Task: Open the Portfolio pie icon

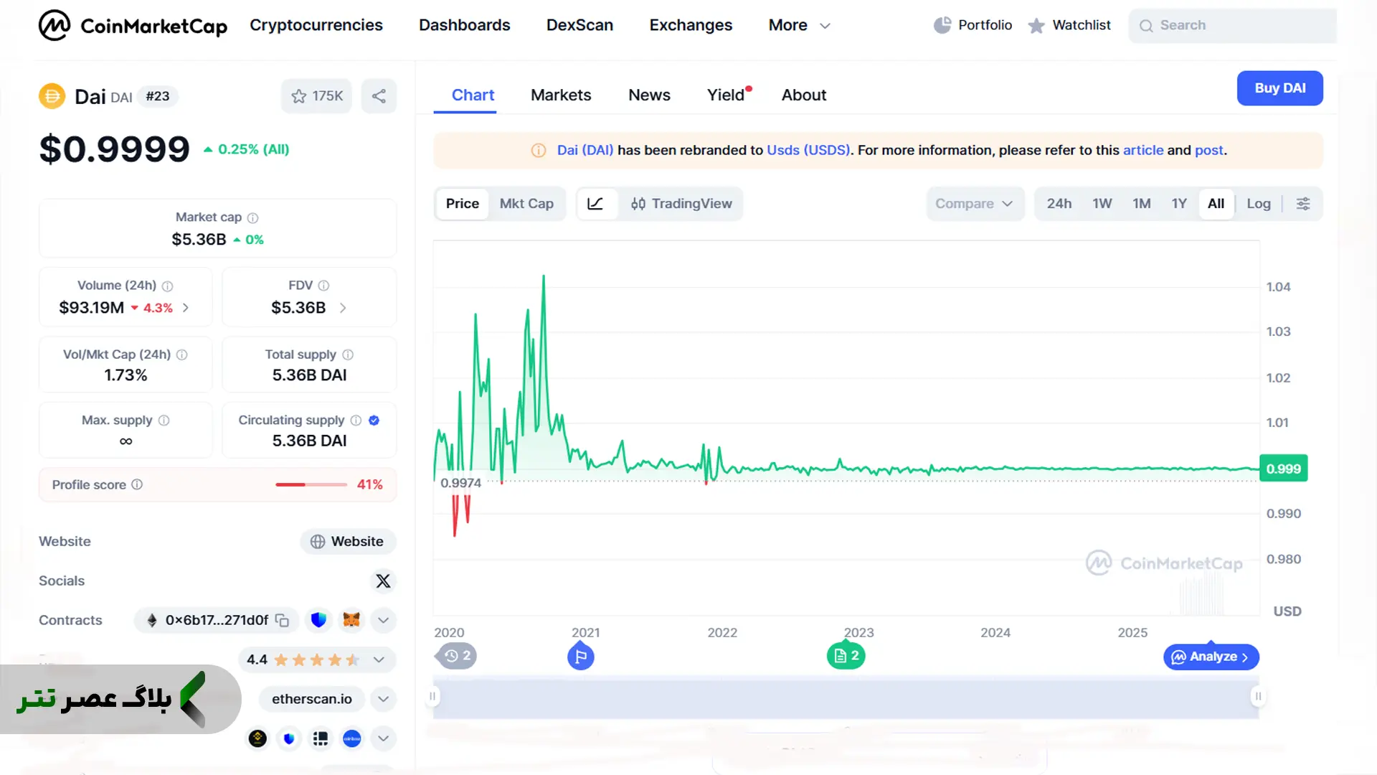Action: tap(942, 25)
